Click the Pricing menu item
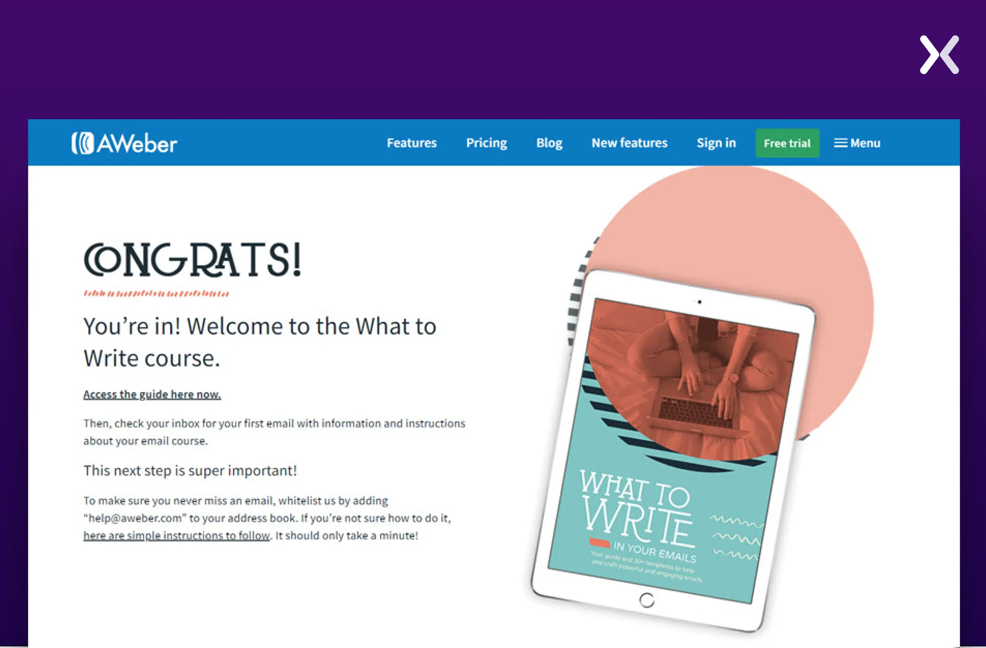This screenshot has width=986, height=648. click(486, 142)
